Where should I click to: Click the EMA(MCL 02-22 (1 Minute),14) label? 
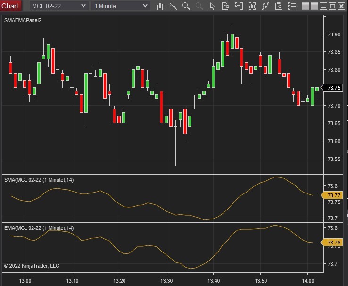coord(39,228)
